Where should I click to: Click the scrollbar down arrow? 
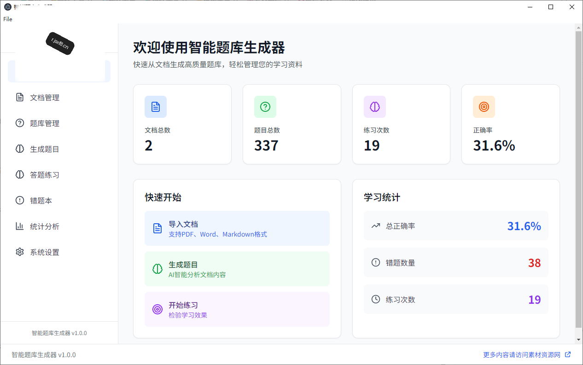pos(579,340)
